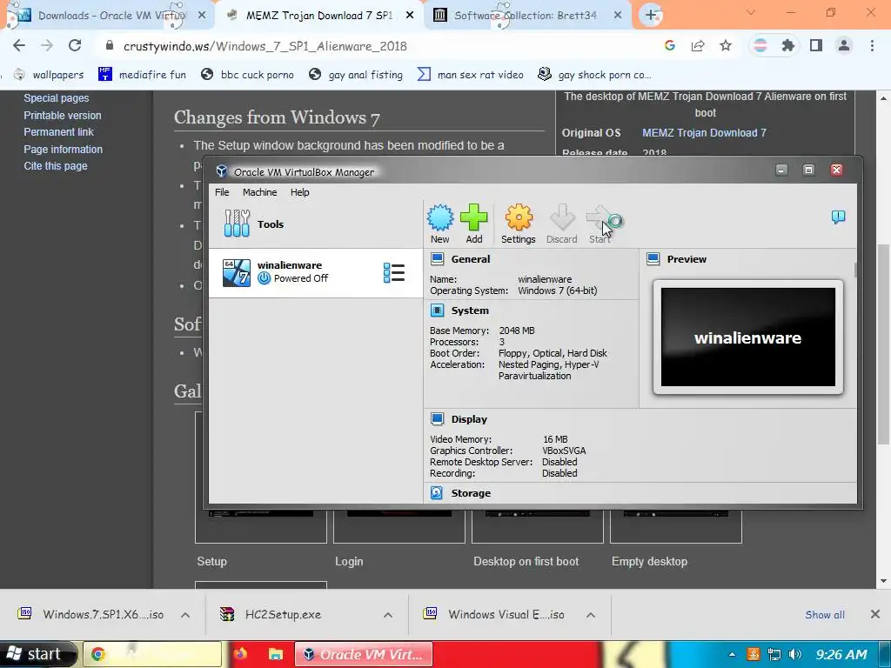
Task: Click the Oracle VM VirtualBox taskbar button
Action: pos(364,654)
